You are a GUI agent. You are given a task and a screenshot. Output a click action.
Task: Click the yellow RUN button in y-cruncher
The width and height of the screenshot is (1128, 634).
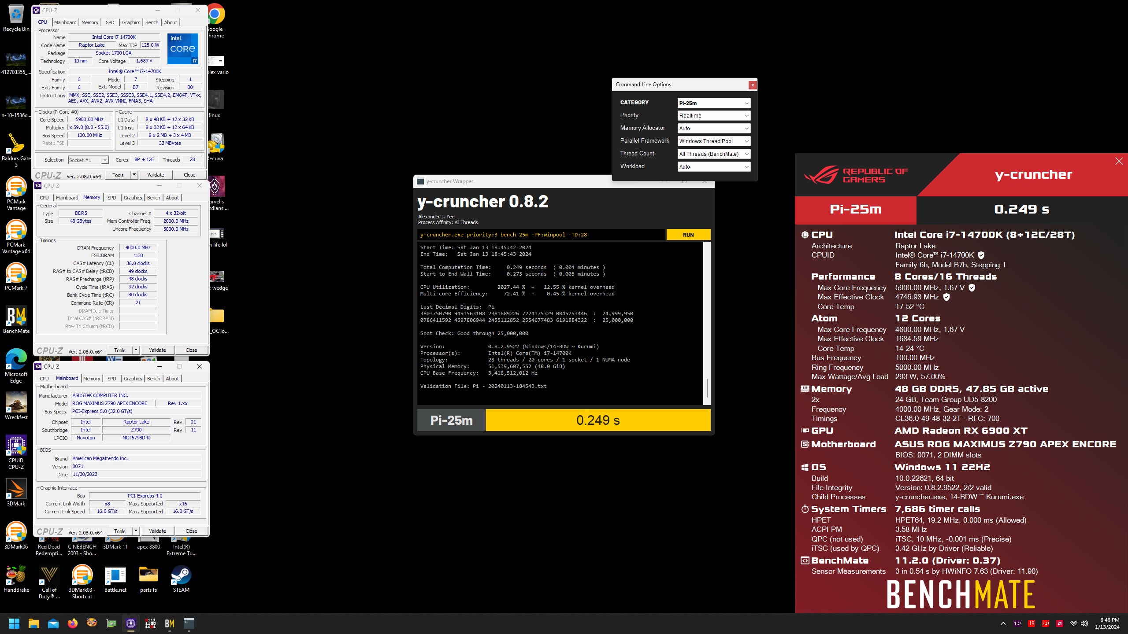pos(688,235)
